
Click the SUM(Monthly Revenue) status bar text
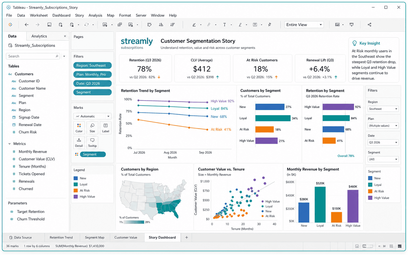pyautogui.click(x=80, y=246)
